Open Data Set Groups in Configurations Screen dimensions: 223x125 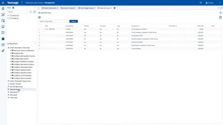pyautogui.click(x=15, y=90)
